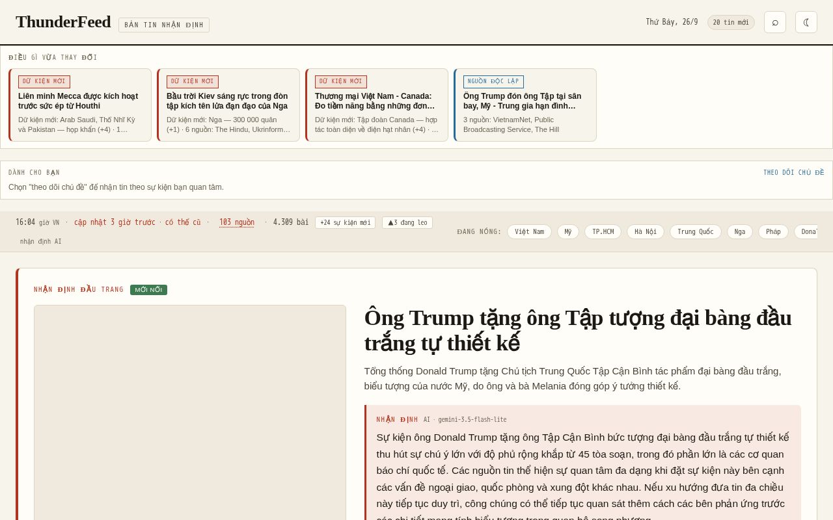Click the date "Thứ Bảy, 26/9"
Image resolution: width=833 pixels, height=520 pixels.
(672, 23)
